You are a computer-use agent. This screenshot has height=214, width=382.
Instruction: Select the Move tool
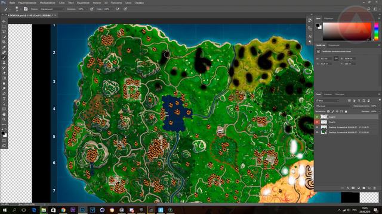coord(4,21)
